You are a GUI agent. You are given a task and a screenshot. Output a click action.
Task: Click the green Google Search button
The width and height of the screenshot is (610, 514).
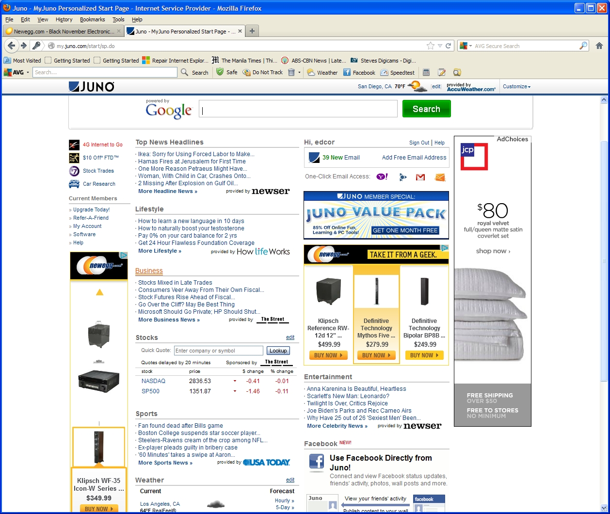[x=426, y=109]
